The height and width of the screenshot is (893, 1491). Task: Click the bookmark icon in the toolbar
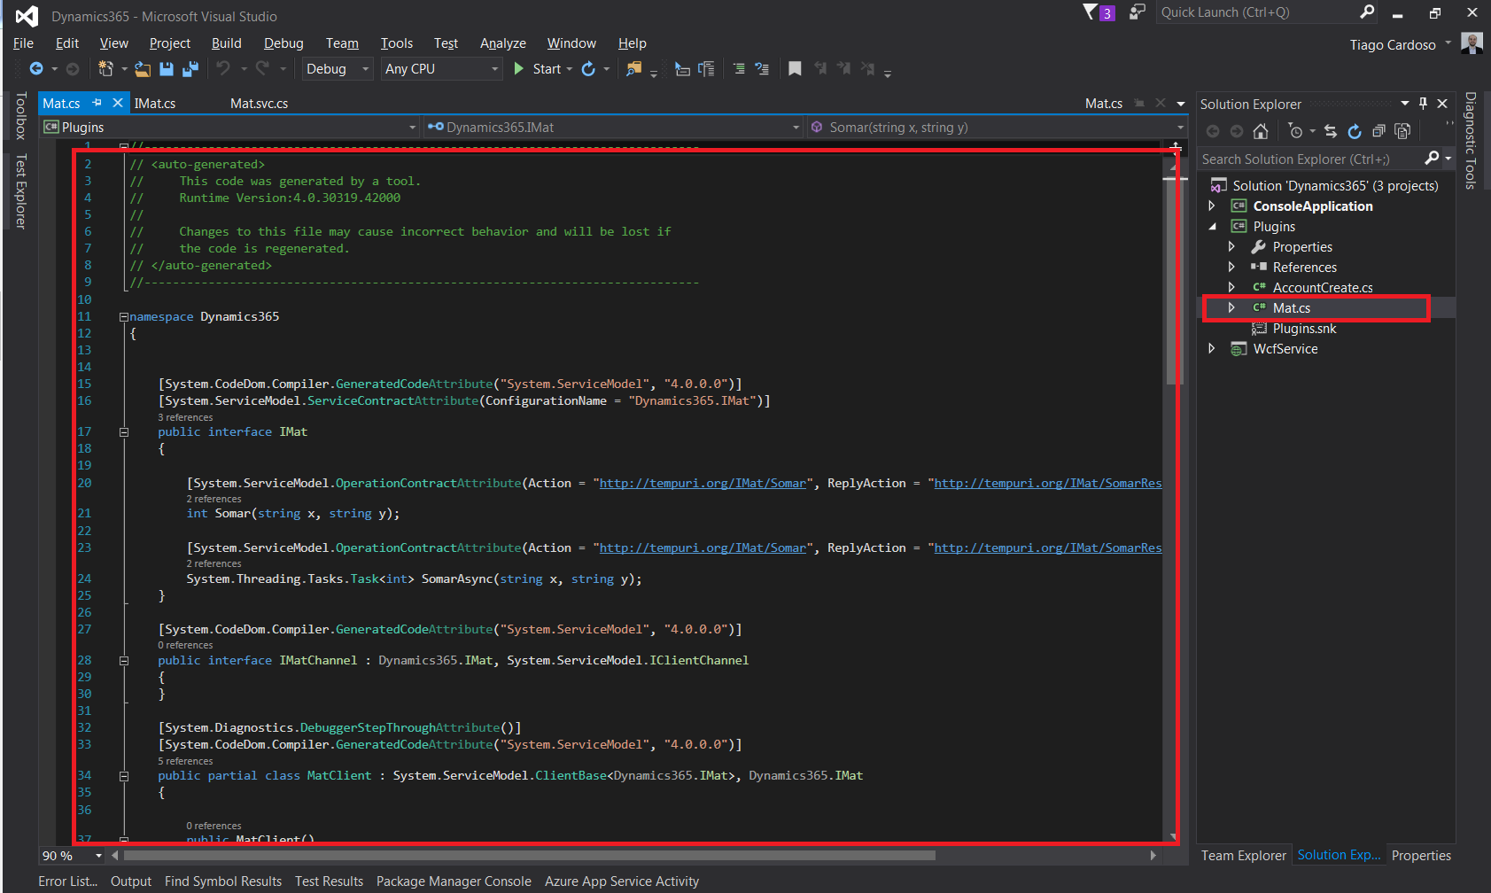click(x=795, y=69)
